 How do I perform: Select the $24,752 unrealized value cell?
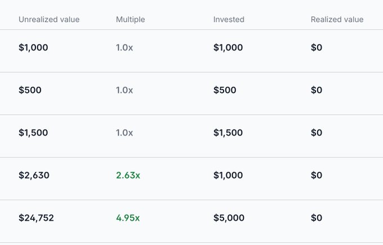coord(36,217)
